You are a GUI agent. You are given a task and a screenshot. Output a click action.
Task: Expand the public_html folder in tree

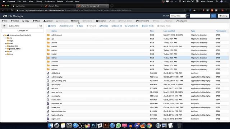tap(6, 49)
